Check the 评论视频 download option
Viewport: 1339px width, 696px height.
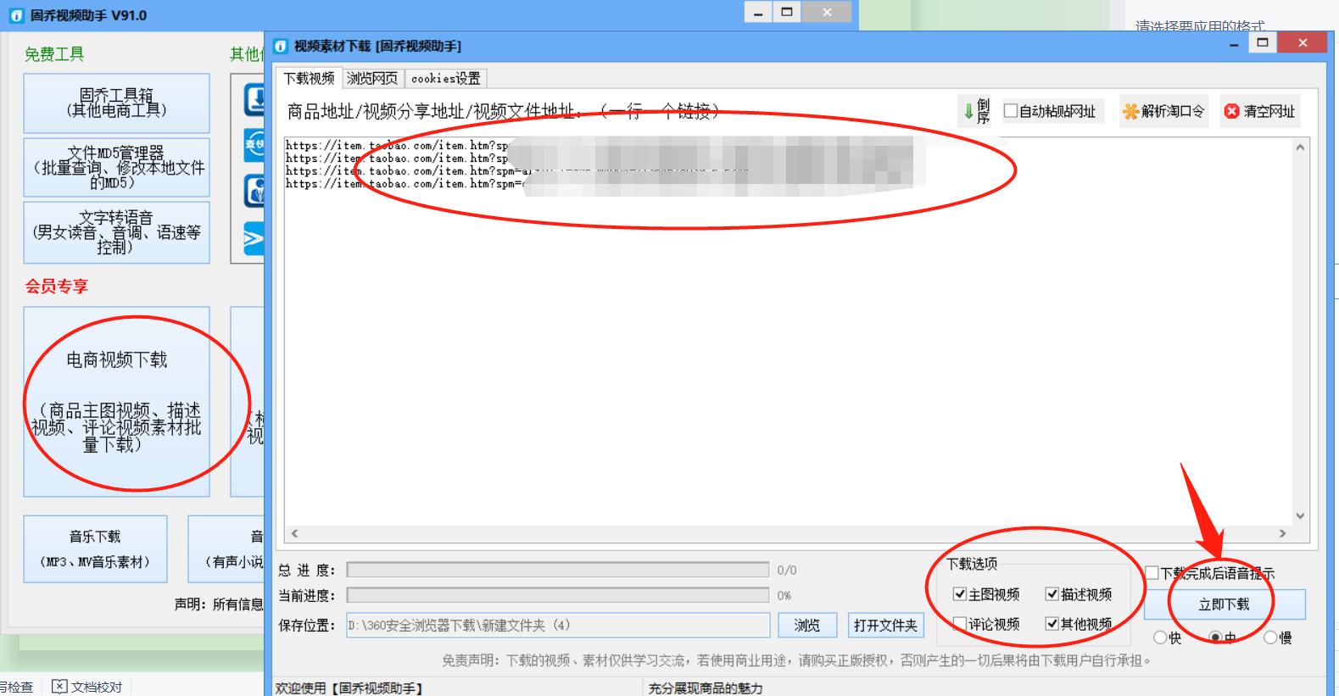click(x=960, y=624)
